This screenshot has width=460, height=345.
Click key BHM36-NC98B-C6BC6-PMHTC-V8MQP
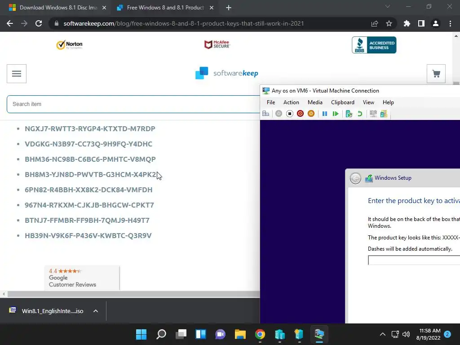coord(90,159)
